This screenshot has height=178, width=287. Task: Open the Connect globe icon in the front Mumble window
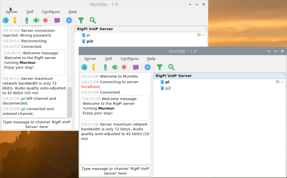[x=84, y=67]
